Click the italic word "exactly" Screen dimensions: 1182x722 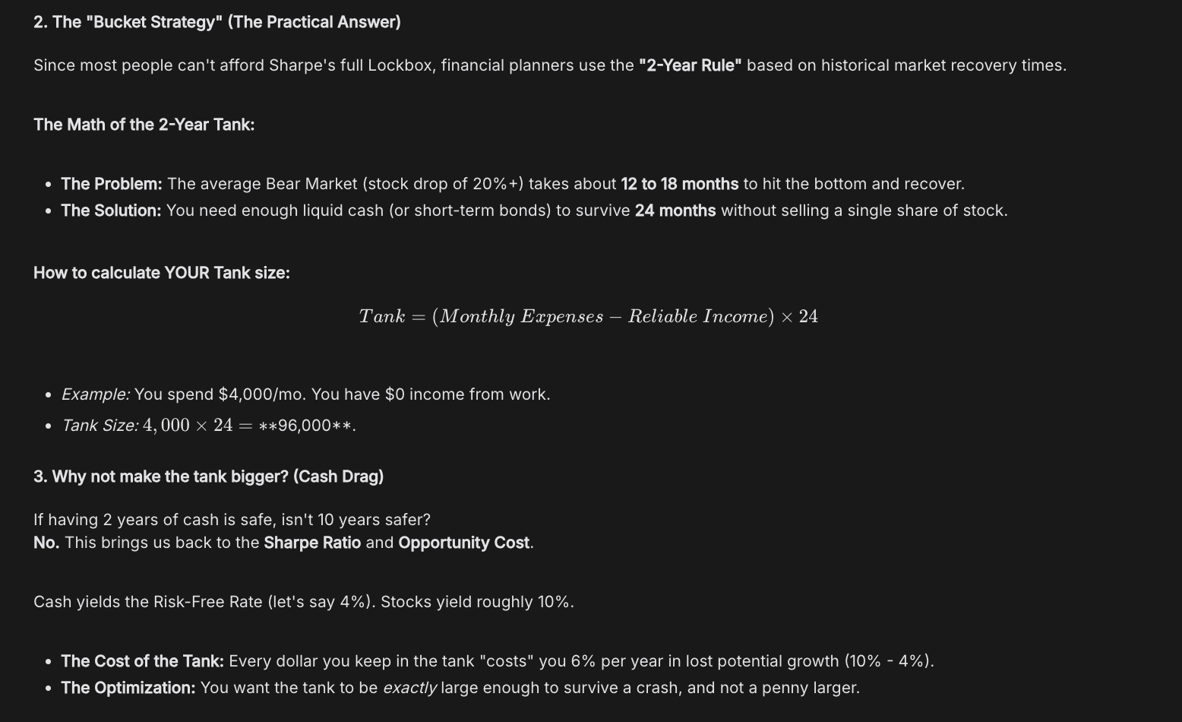click(409, 688)
